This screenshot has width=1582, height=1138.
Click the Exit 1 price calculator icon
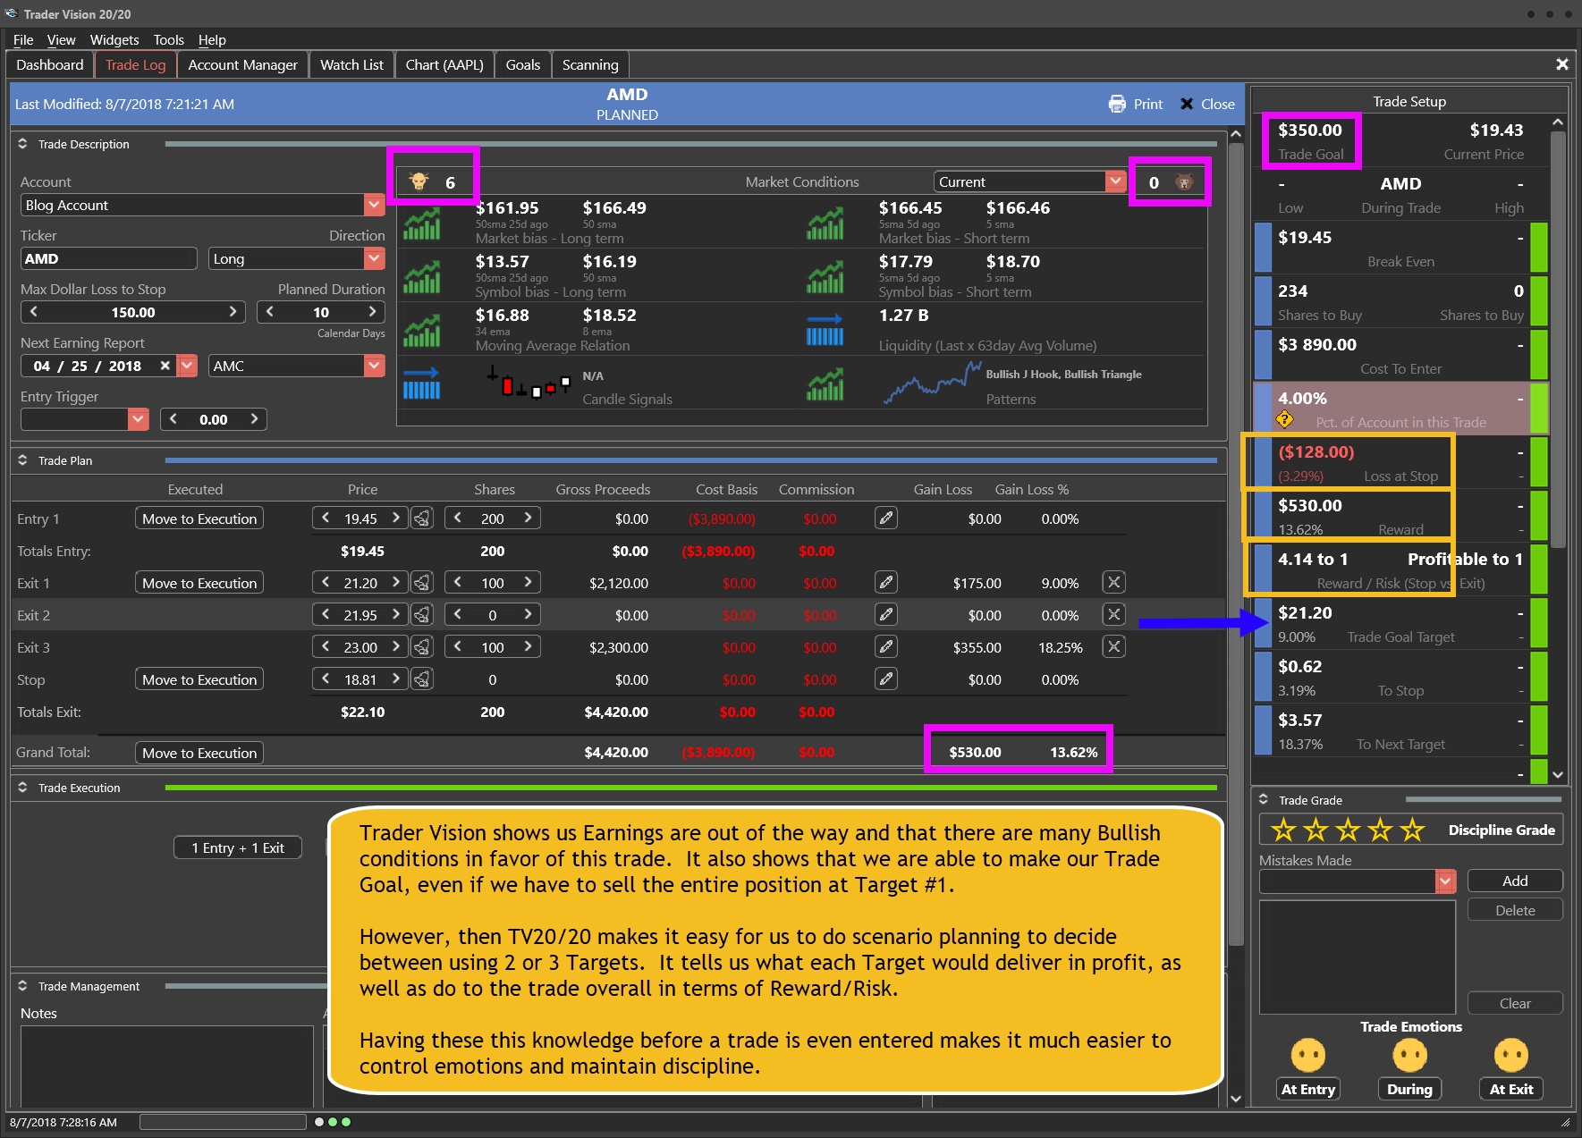pyautogui.click(x=422, y=583)
